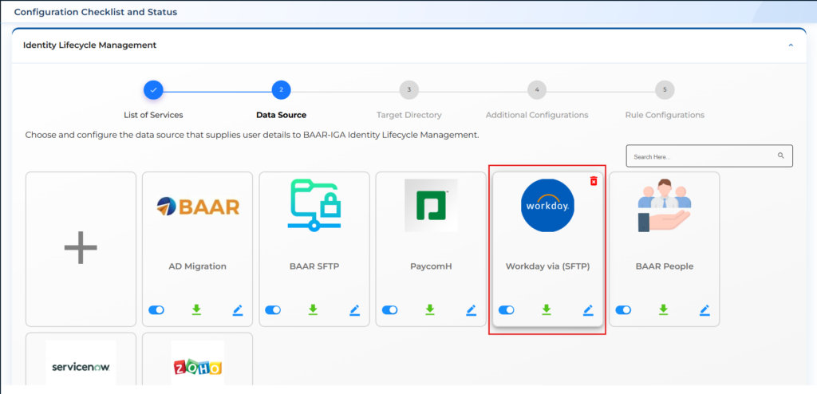
Task: Download the AD Migration data source
Action: coord(196,310)
